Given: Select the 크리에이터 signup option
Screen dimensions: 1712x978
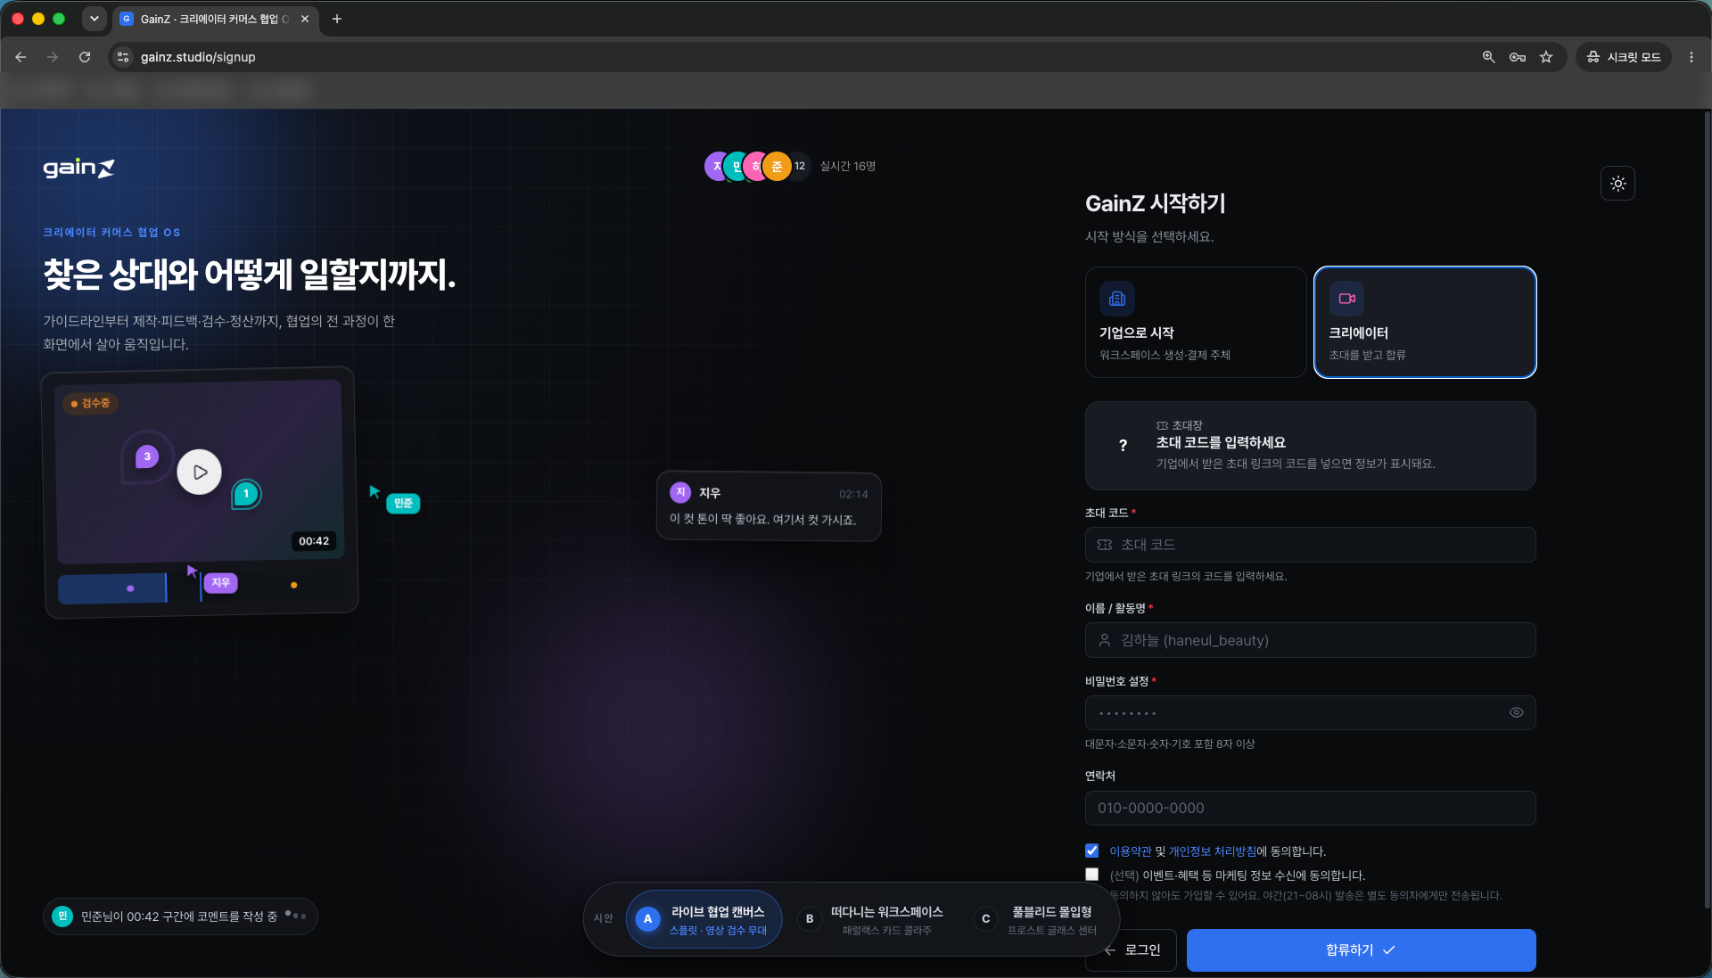Looking at the screenshot, I should pyautogui.click(x=1425, y=322).
